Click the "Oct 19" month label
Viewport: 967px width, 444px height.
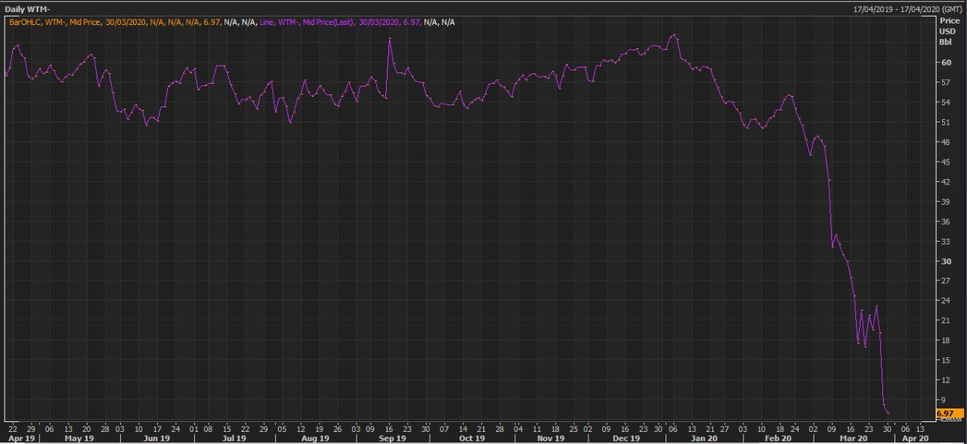[x=471, y=438]
